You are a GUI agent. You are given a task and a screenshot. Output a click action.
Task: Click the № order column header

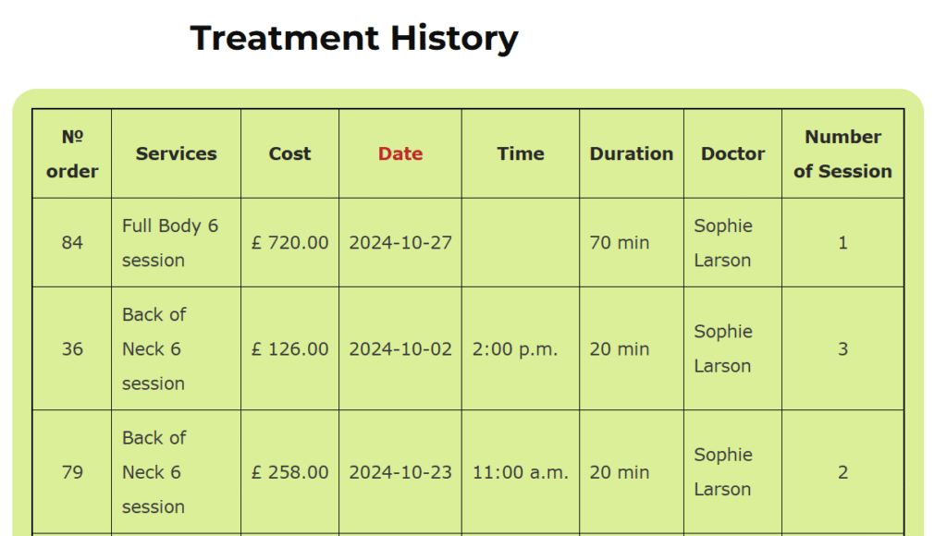pyautogui.click(x=72, y=153)
